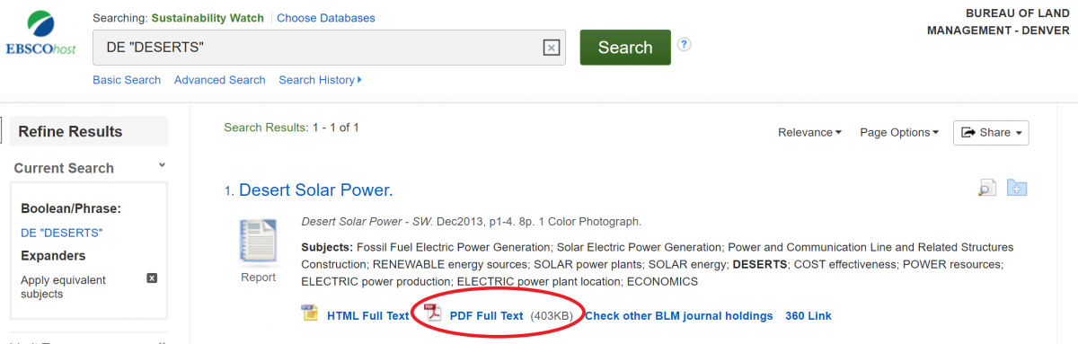Clear the search box with X icon

pyautogui.click(x=552, y=48)
